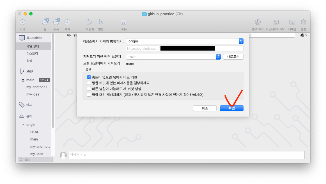This screenshot has width=326, height=184.
Task: Open the 터미널 (Terminal) icon
Action: (x=292, y=22)
